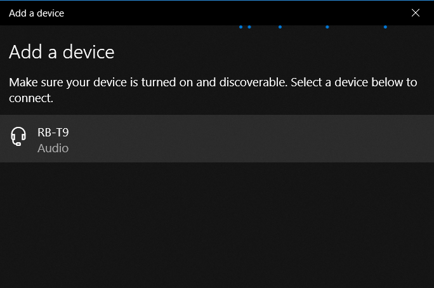Viewport: 434px width, 288px height.
Task: Click the word connect in instructions
Action: 29,98
